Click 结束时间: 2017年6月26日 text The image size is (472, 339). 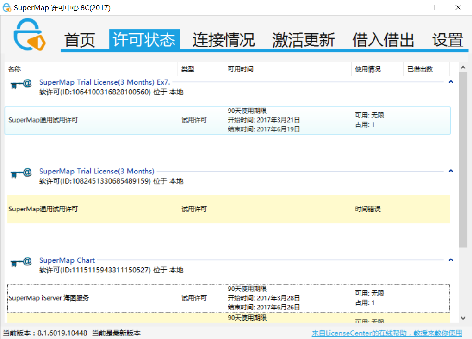click(x=264, y=308)
